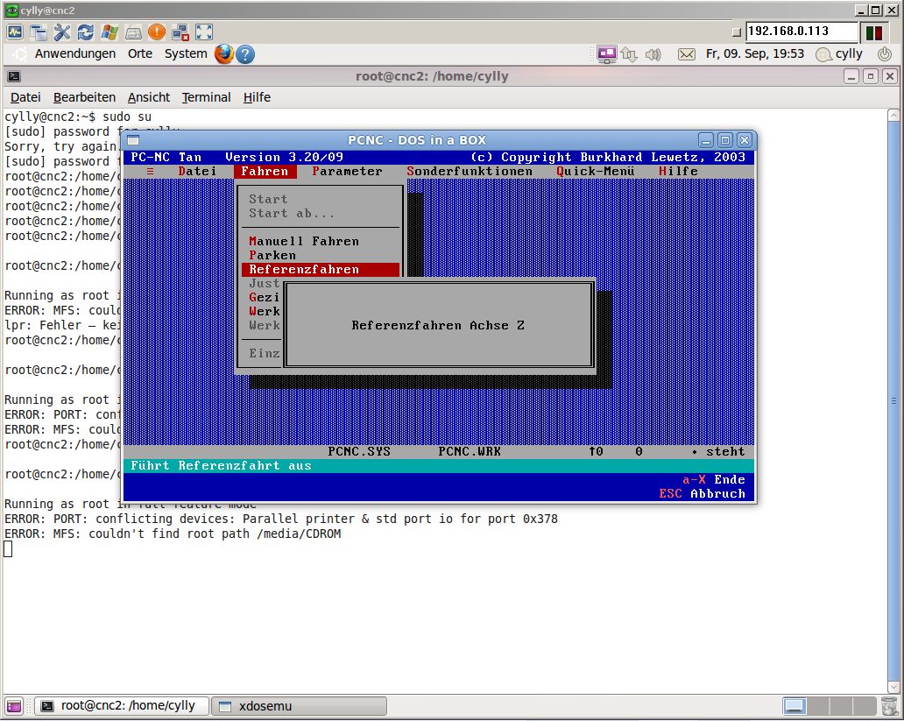Click the trash icon in the bottom panel

tap(889, 706)
